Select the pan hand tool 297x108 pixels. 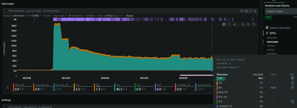(x=224, y=24)
